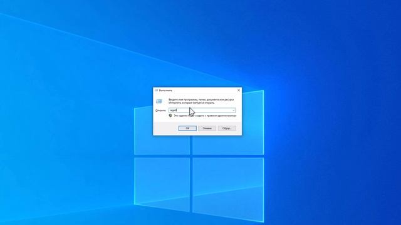Click the Открыть field label
Image resolution: width=401 pixels, height=225 pixels.
(160, 111)
